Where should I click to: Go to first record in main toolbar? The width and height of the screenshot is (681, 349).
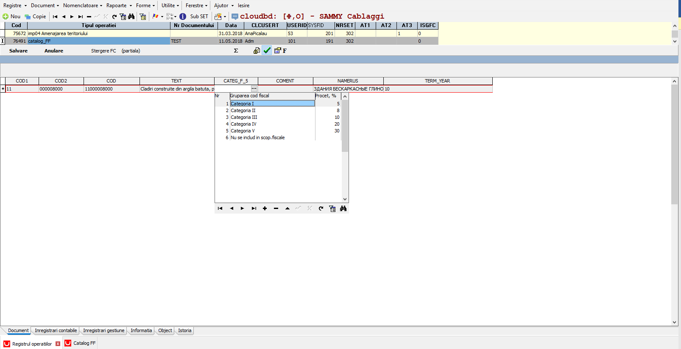tap(55, 16)
